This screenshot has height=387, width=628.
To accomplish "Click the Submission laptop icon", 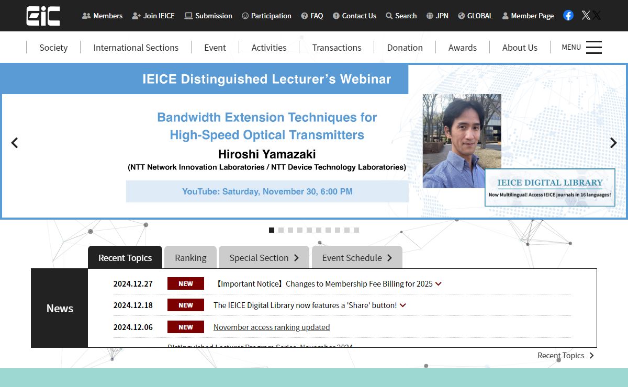I will (188, 16).
